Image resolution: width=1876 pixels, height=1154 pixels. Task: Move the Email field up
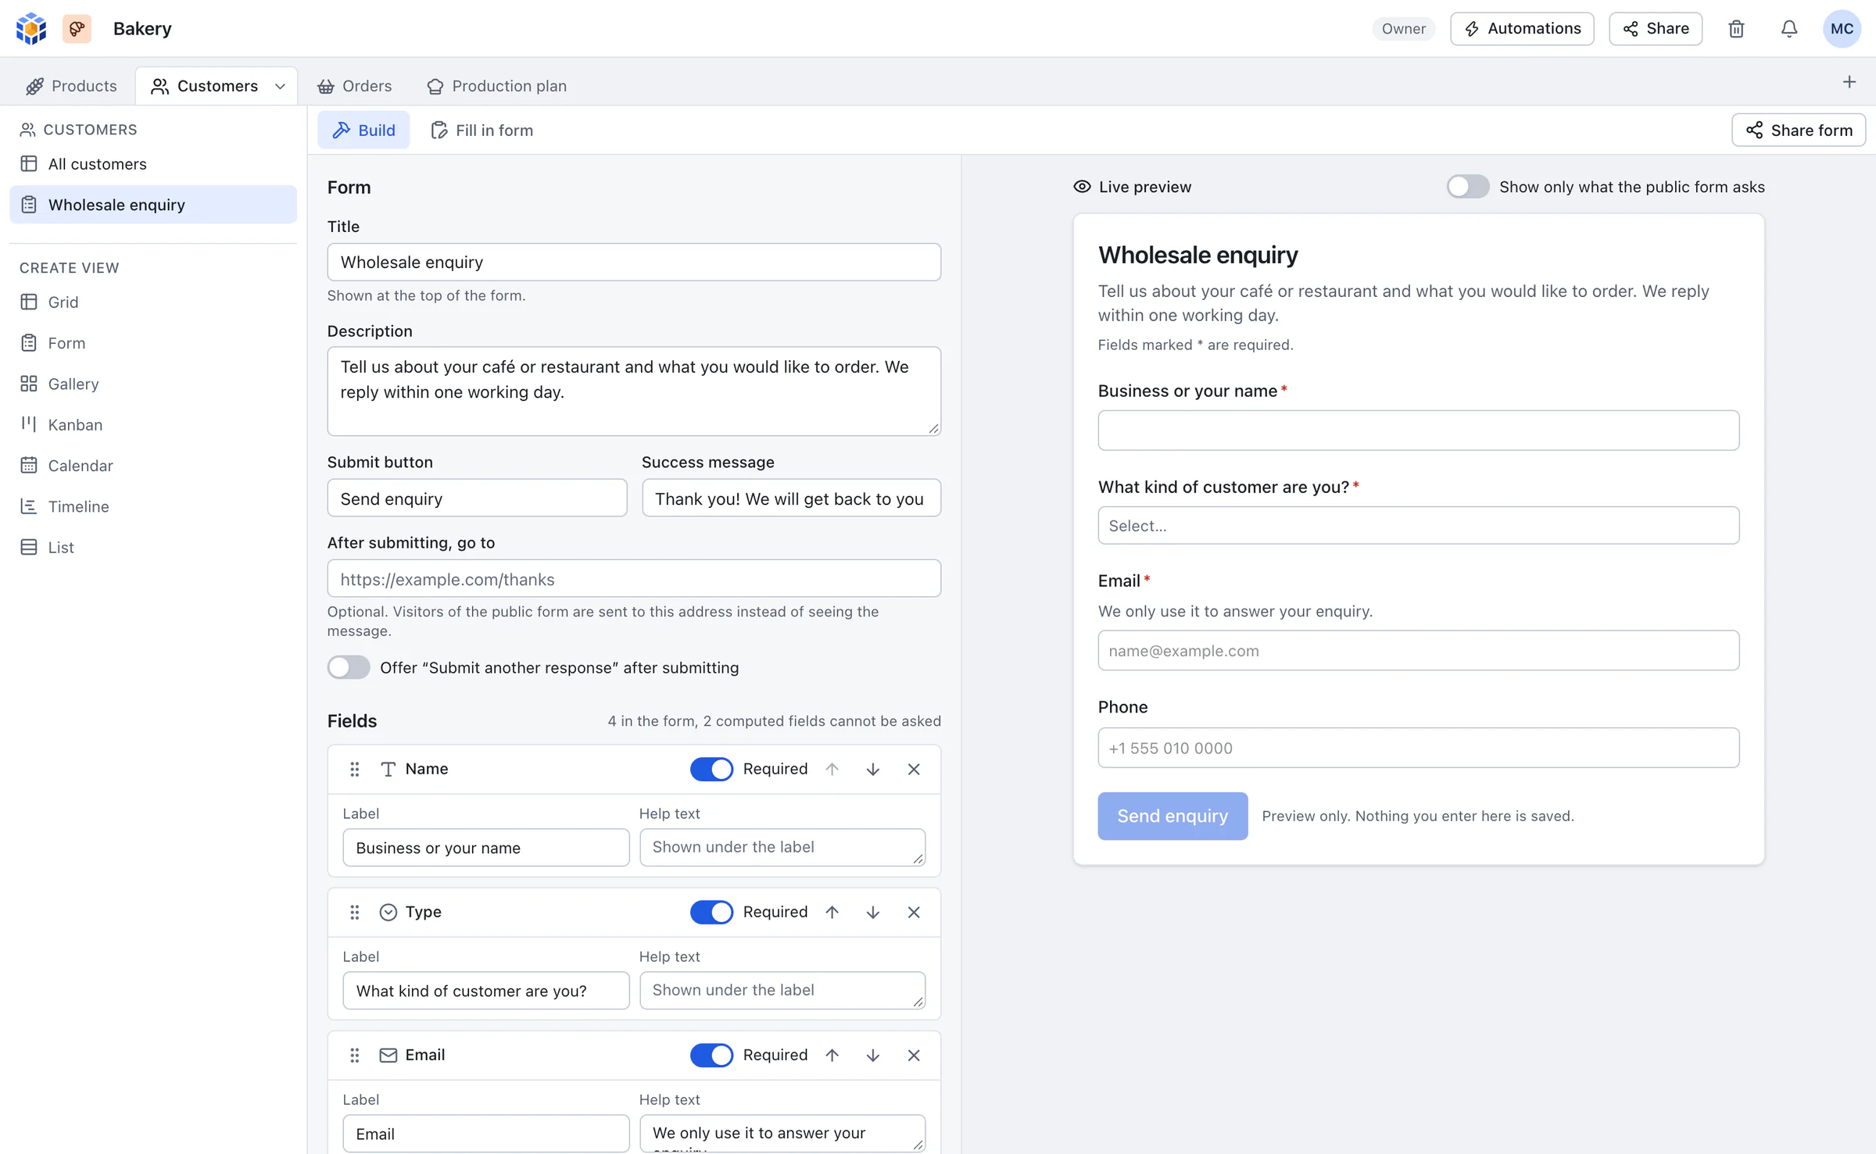pyautogui.click(x=832, y=1056)
